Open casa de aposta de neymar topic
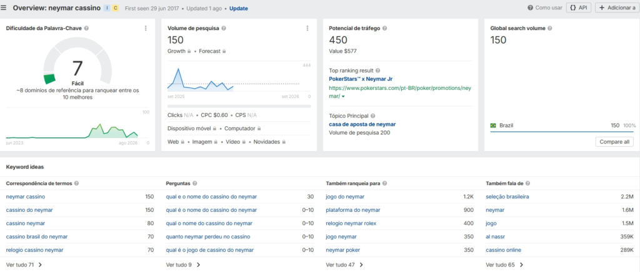 pos(362,124)
